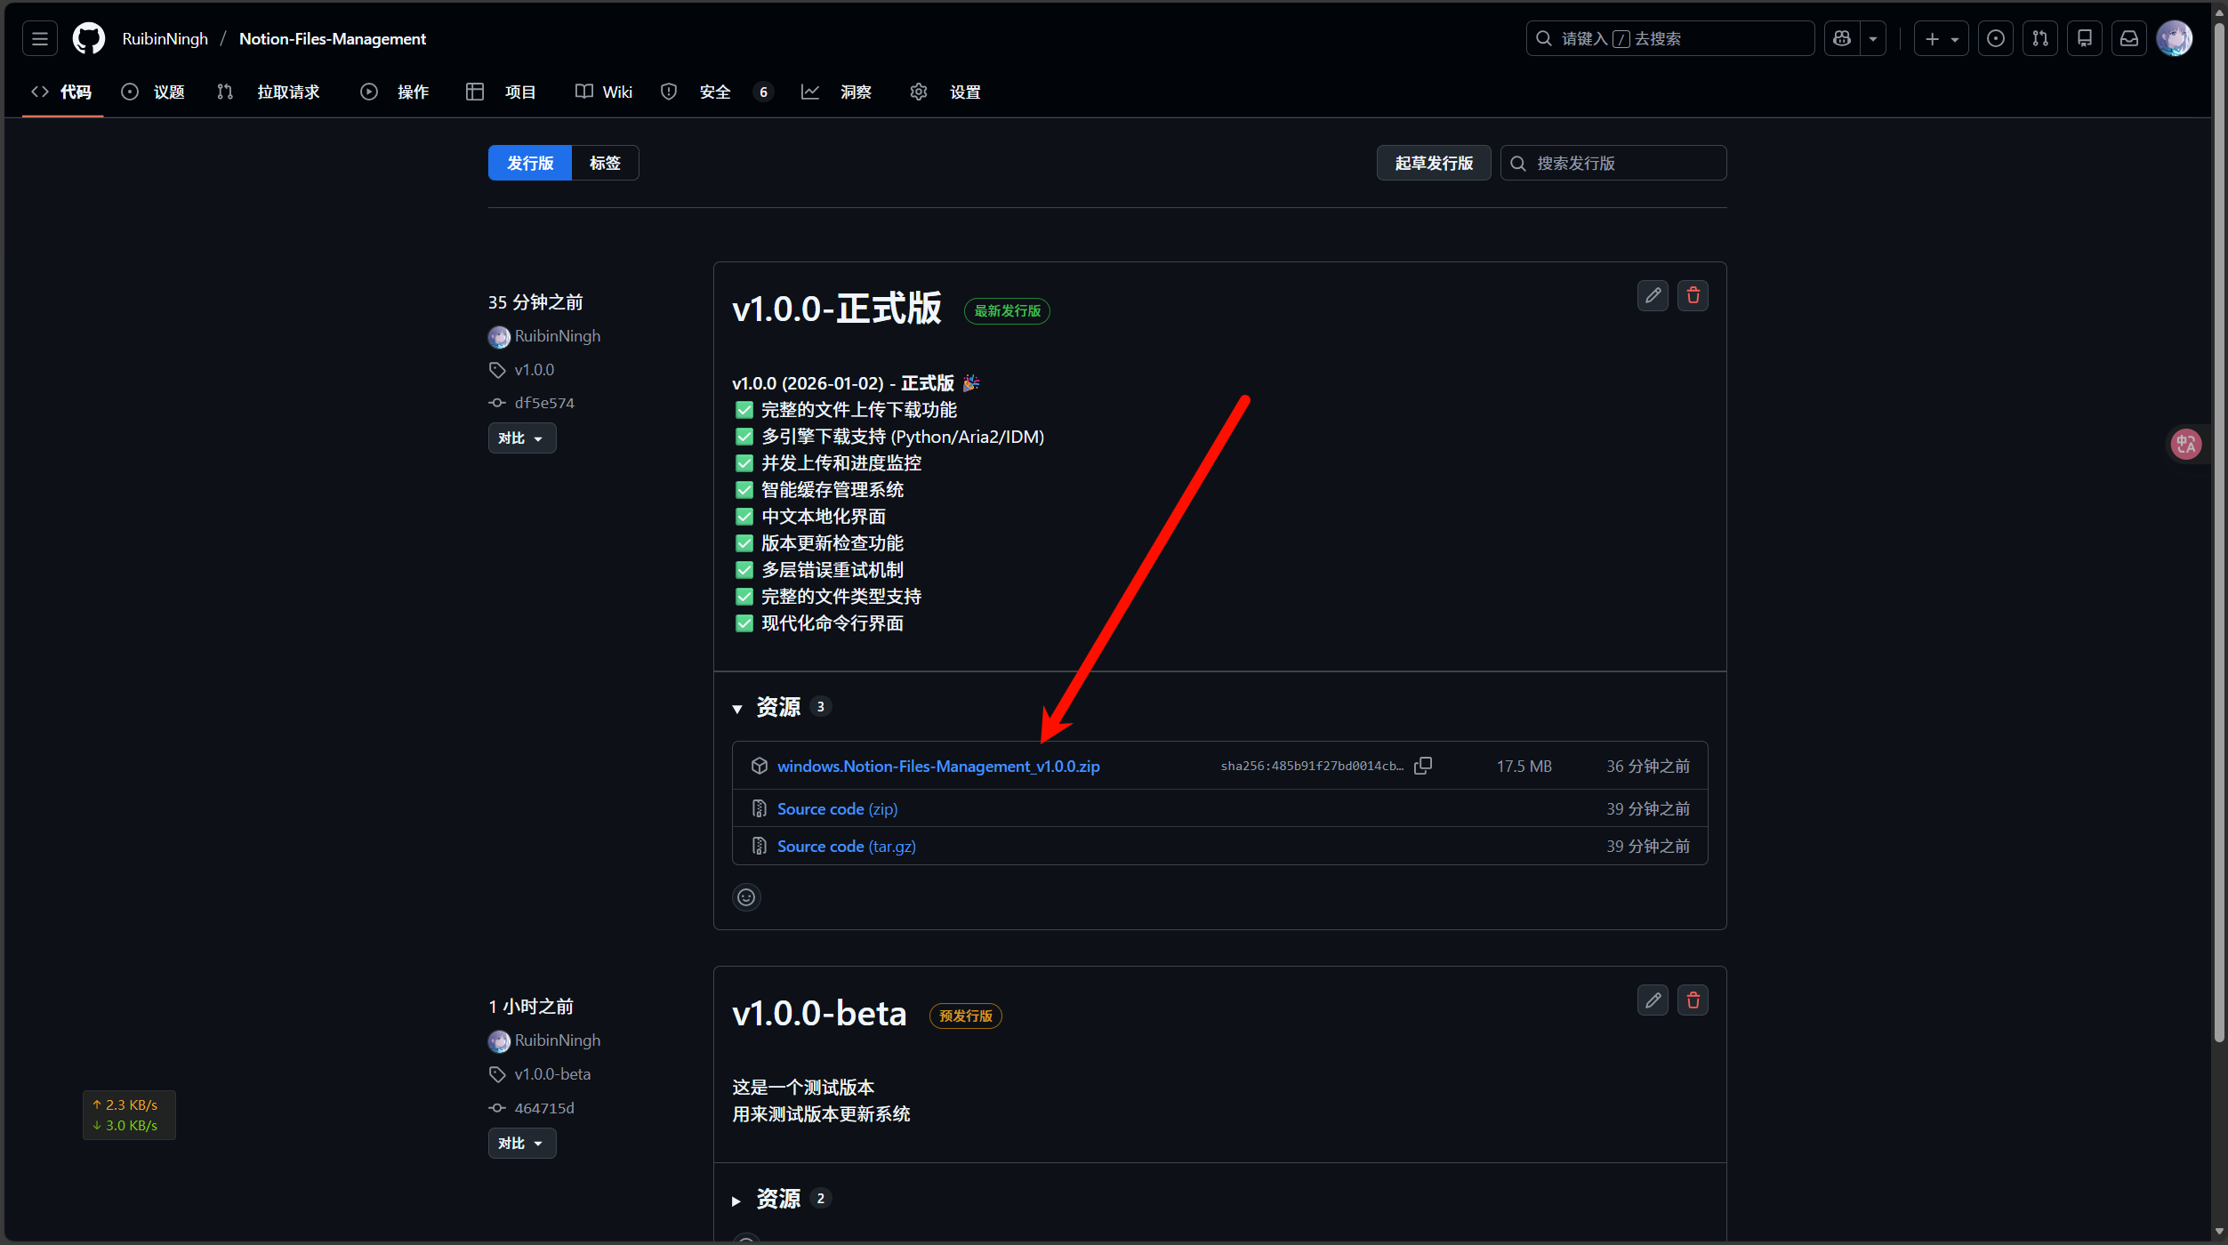Open the 对比 dropdown for v1.0.0

click(x=521, y=438)
